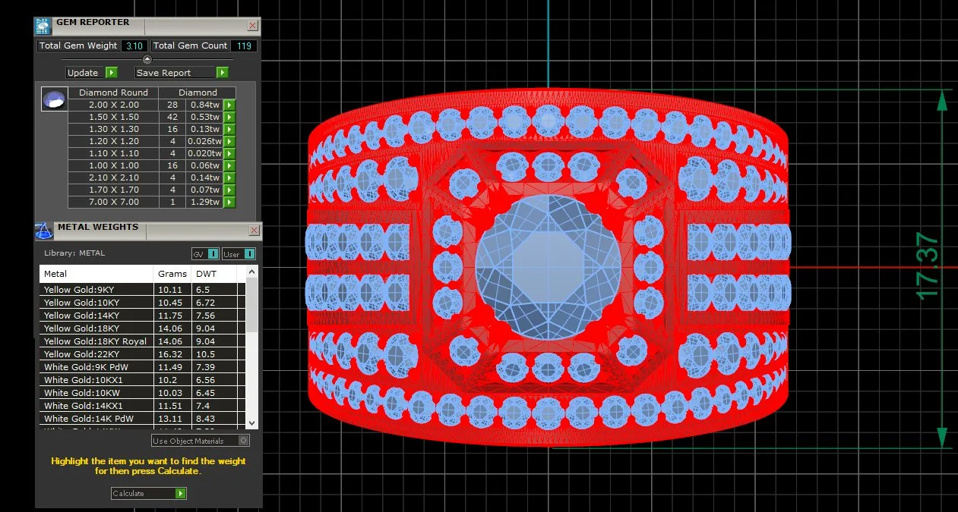The width and height of the screenshot is (958, 512).
Task: Click the Metal column header
Action: tap(96, 274)
